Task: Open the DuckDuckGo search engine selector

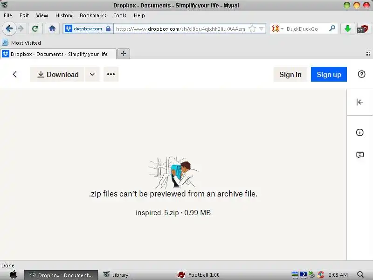Action: click(x=277, y=29)
